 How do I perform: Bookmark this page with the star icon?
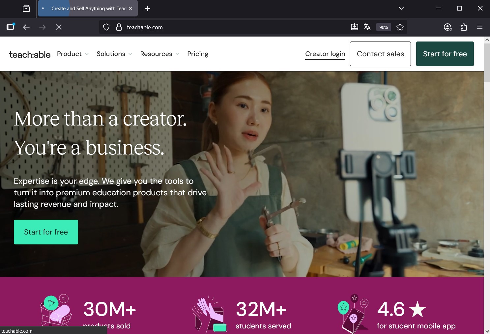tap(400, 27)
